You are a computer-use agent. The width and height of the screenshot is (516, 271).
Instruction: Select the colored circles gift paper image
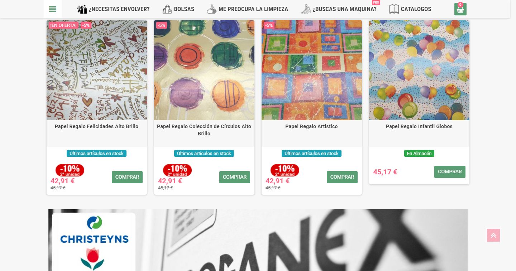[204, 70]
